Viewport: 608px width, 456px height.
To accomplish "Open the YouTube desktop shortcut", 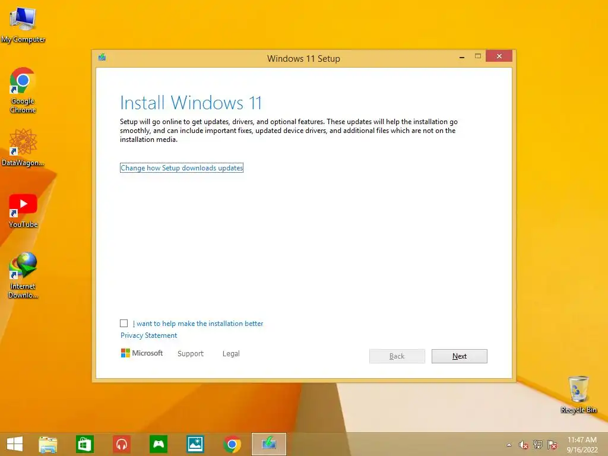I will pos(23,211).
